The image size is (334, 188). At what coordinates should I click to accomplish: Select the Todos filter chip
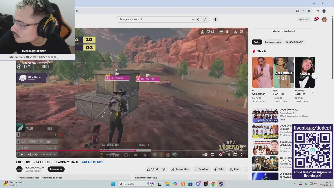(x=257, y=42)
